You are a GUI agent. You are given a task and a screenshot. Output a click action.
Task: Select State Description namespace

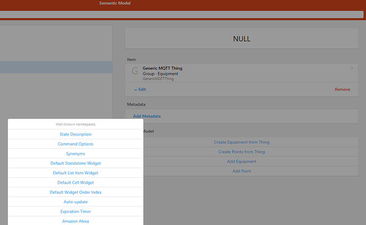coord(75,134)
